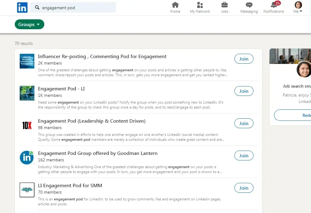311x213 pixels.
Task: Open Jobs briefcase icon
Action: (x=224, y=5)
